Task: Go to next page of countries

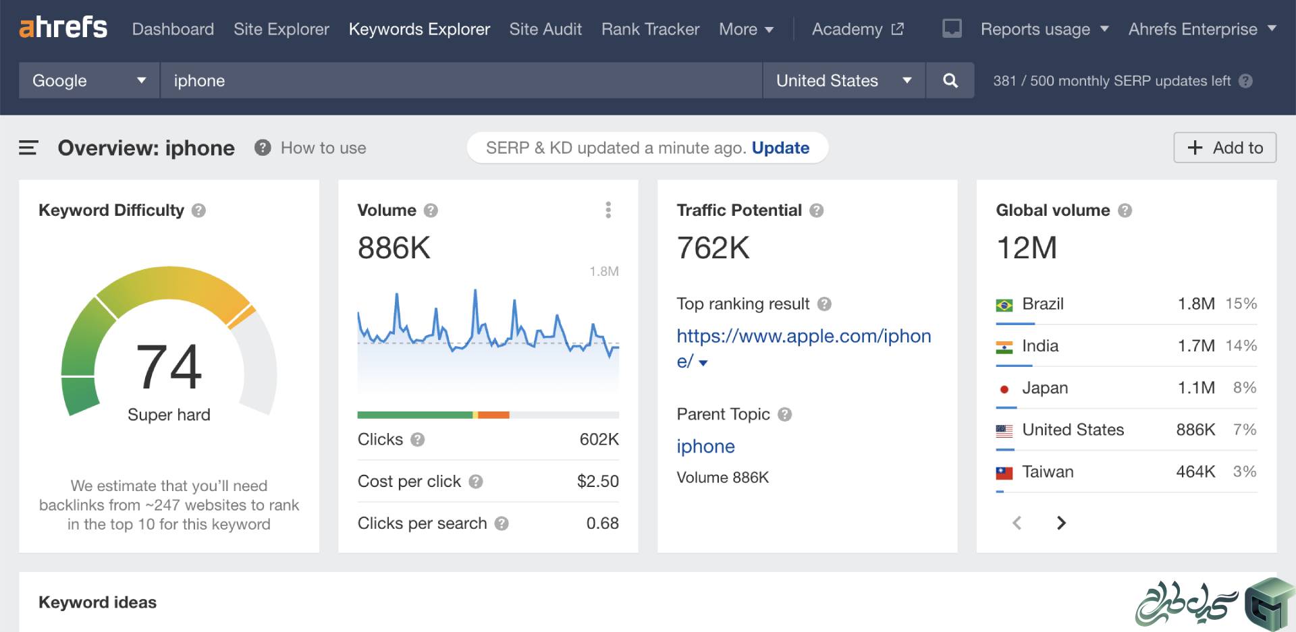Action: pyautogui.click(x=1061, y=523)
